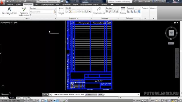Image resolution: width=182 pixels, height=102 pixels.
Task: Choose Выравнивание option on the command line
Action: (x=92, y=95)
